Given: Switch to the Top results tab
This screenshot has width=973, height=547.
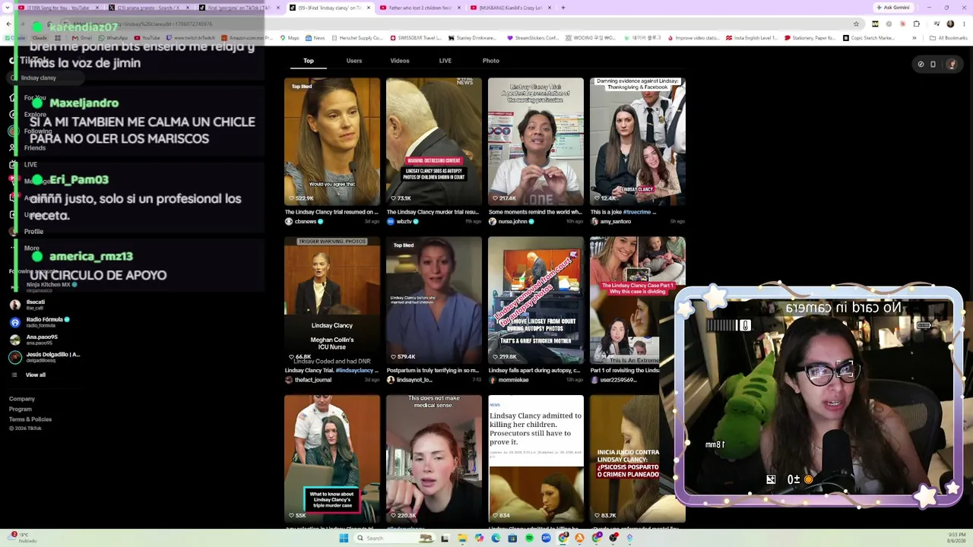Looking at the screenshot, I should pyautogui.click(x=309, y=61).
